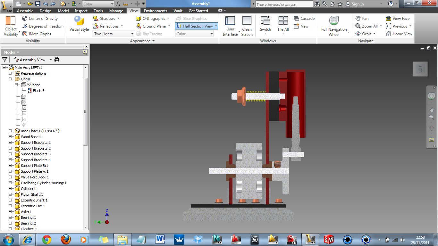Collapse the Origin folder node

(x=10, y=79)
